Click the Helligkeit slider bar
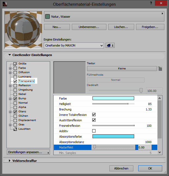The height and width of the screenshot is (176, 169). pyautogui.click(x=113, y=104)
